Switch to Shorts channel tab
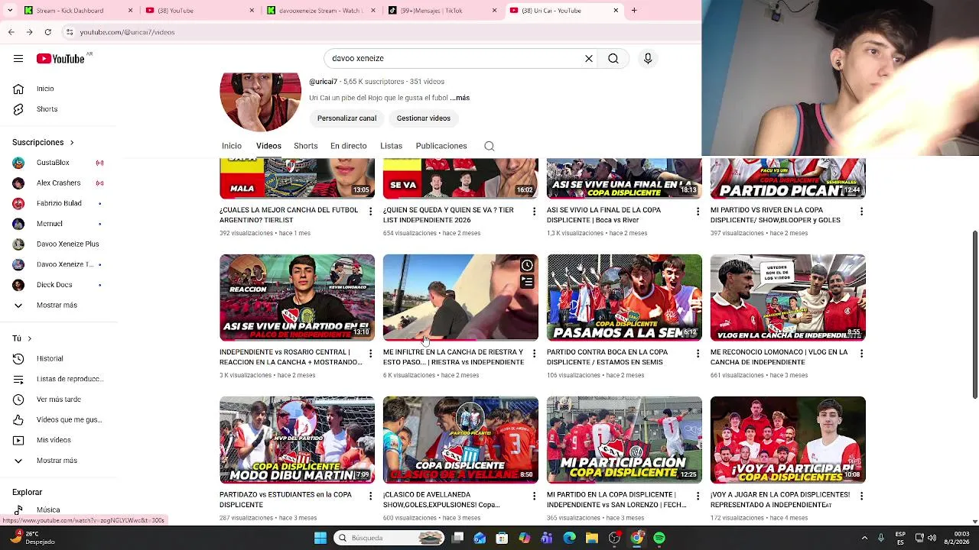The image size is (979, 550). point(306,146)
